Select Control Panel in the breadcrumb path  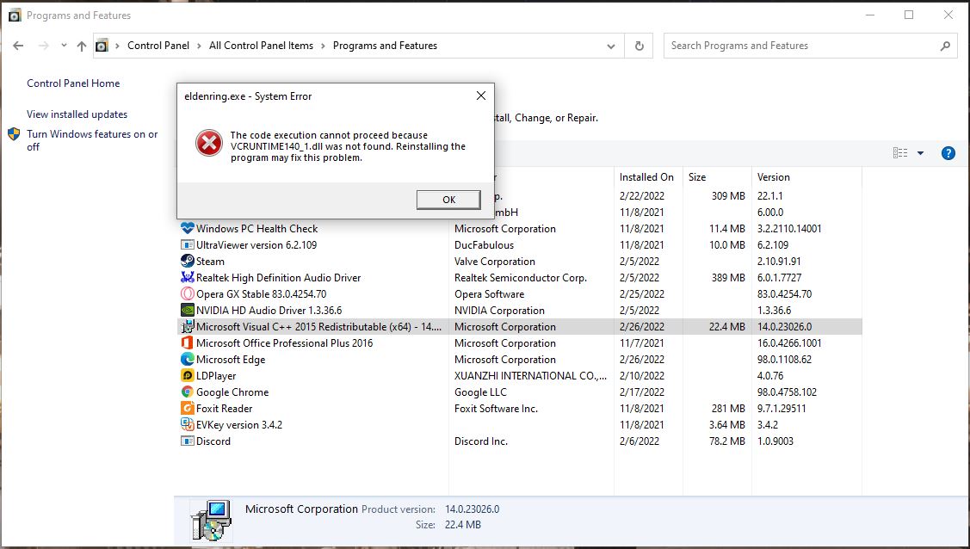pos(159,46)
